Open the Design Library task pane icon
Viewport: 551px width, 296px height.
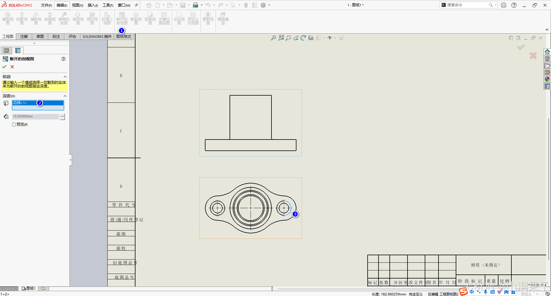click(547, 59)
